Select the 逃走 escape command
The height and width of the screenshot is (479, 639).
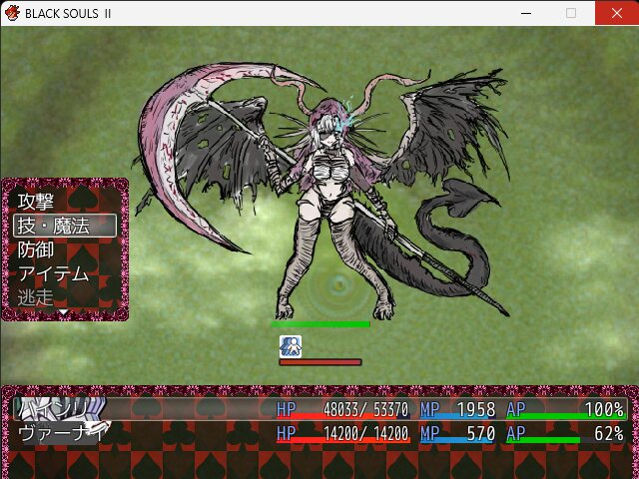(36, 297)
